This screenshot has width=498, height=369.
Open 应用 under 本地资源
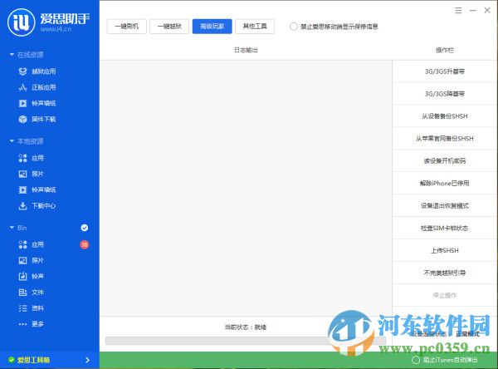point(32,158)
